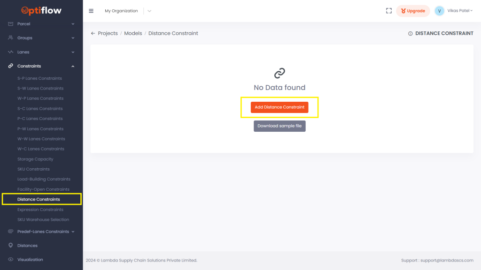Click the hamburger menu icon
Screen dimensions: 481x270
pyautogui.click(x=91, y=11)
